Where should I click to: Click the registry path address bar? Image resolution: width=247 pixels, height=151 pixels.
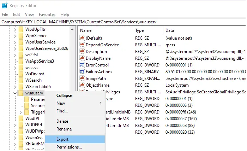click(x=123, y=22)
